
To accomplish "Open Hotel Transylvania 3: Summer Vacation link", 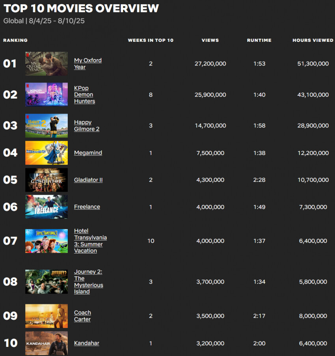I will tap(90, 241).
